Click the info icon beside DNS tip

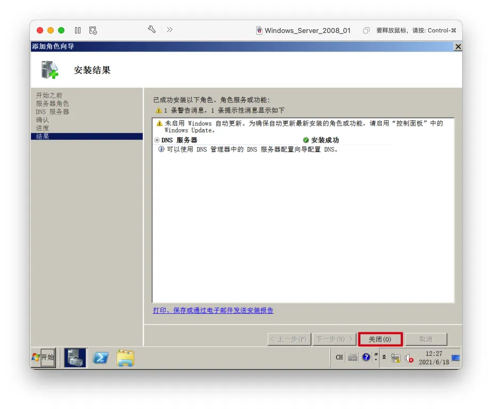coord(161,149)
